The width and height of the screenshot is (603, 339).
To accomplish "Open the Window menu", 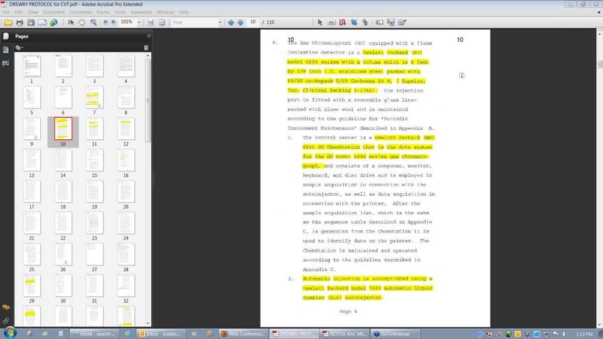I will click(165, 13).
